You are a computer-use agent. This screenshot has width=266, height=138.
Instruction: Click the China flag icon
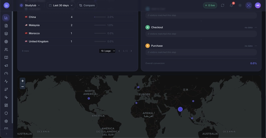point(26,17)
